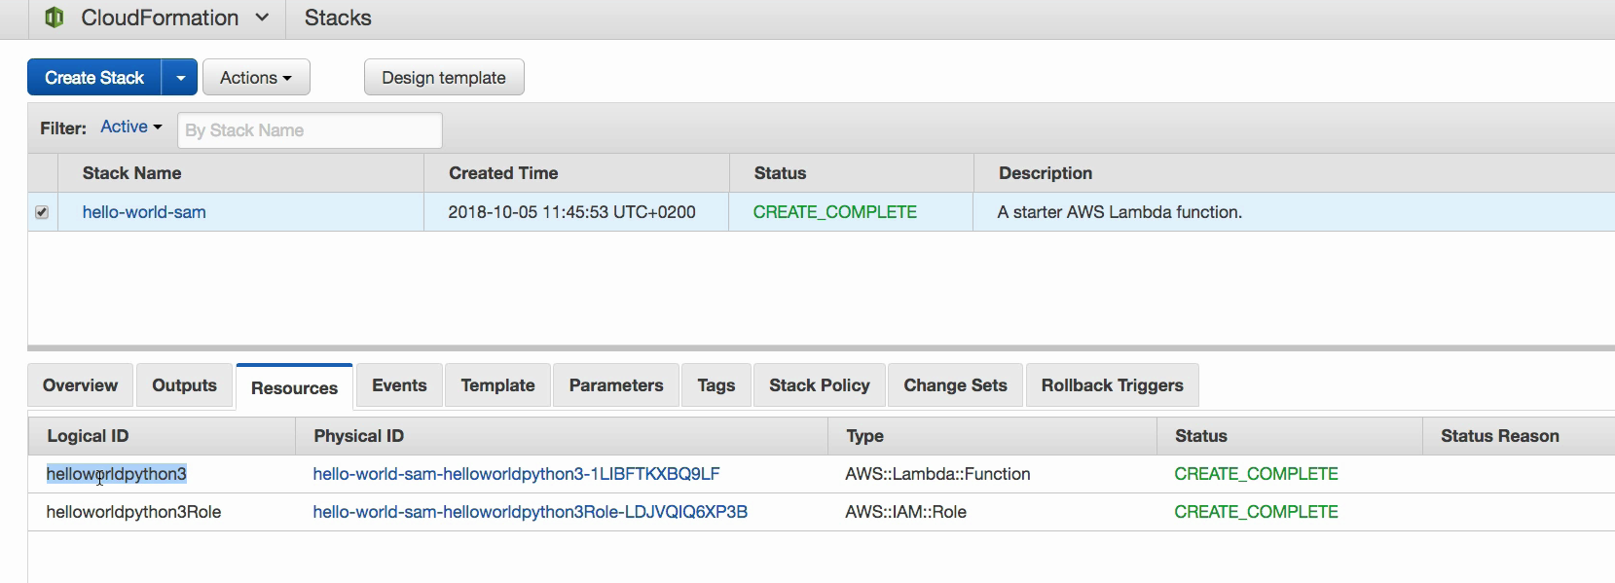Screen dimensions: 1615x583
Task: Click the Logical ID column header
Action: coord(88,436)
